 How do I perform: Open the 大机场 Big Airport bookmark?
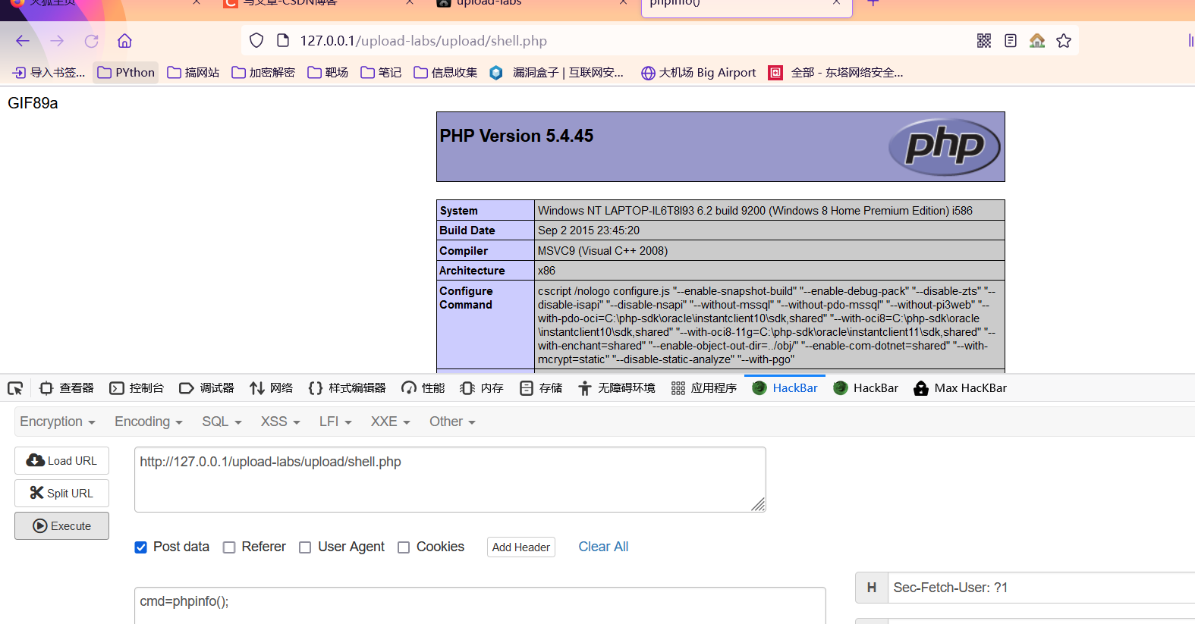(699, 73)
